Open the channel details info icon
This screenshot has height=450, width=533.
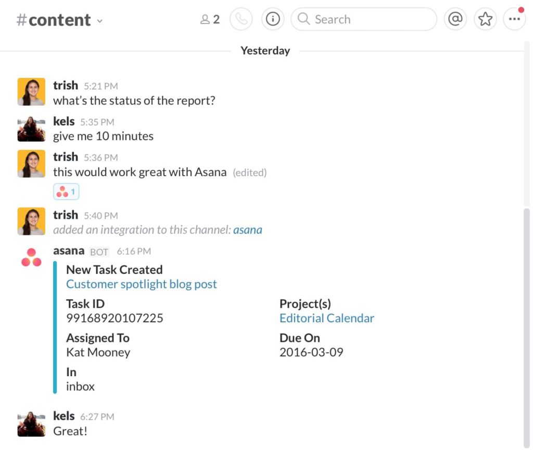[x=272, y=19]
